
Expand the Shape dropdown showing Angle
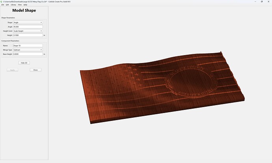coord(28,22)
